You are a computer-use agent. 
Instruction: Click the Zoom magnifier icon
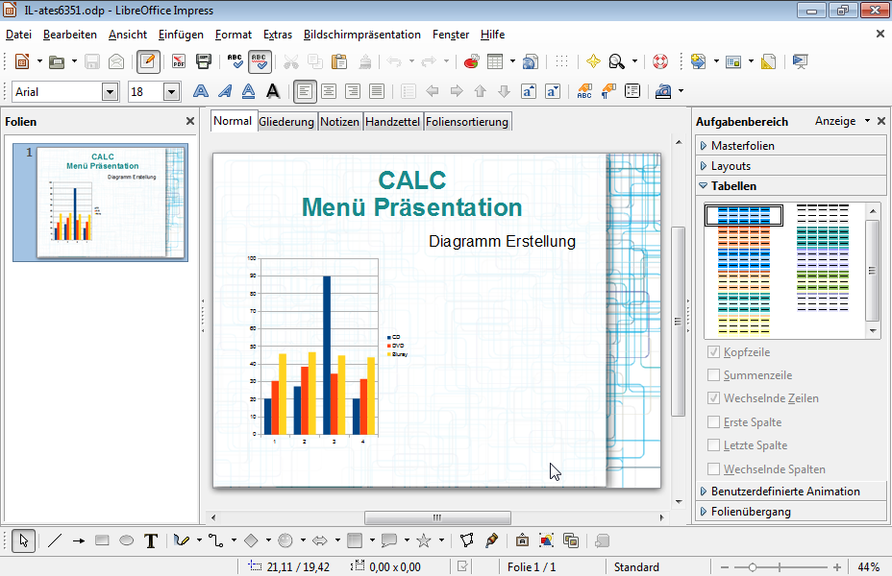[x=617, y=61]
